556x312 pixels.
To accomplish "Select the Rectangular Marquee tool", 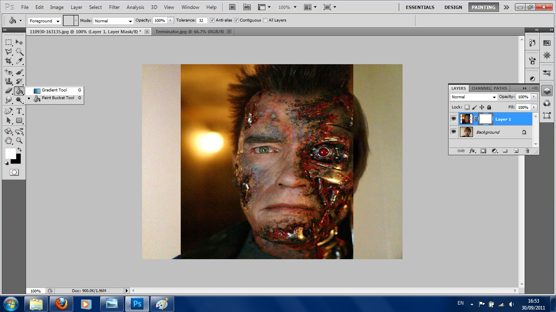I will tap(9, 42).
